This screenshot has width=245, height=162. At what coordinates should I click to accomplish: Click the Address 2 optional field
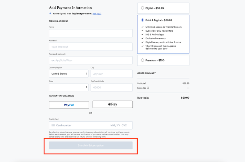point(91,60)
